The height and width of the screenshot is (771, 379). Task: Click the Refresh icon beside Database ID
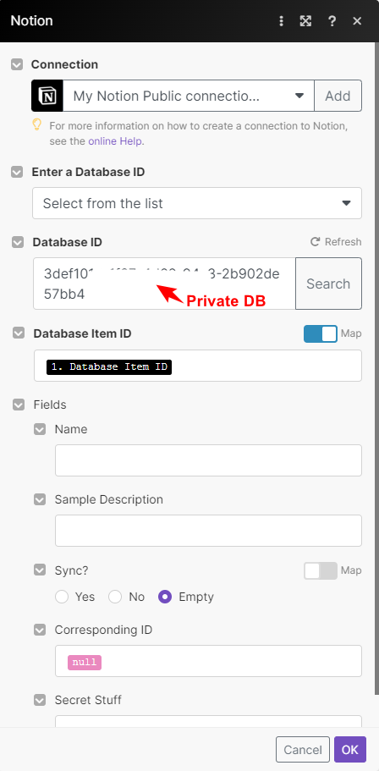(x=315, y=241)
